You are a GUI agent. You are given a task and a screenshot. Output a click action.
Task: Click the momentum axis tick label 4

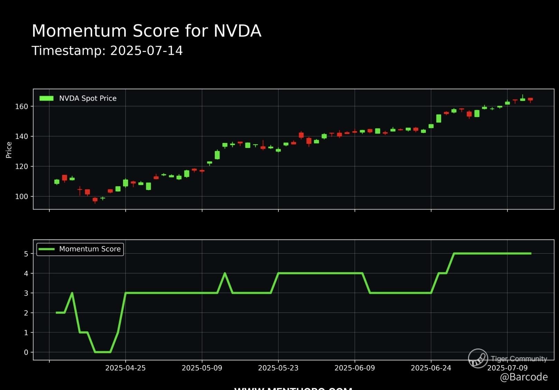point(26,274)
